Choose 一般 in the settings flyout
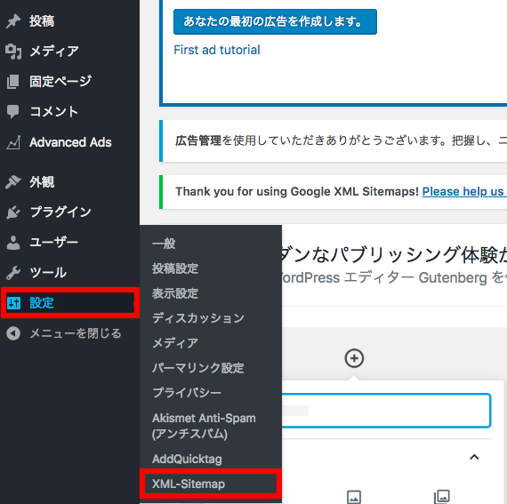The width and height of the screenshot is (507, 504). (x=164, y=244)
